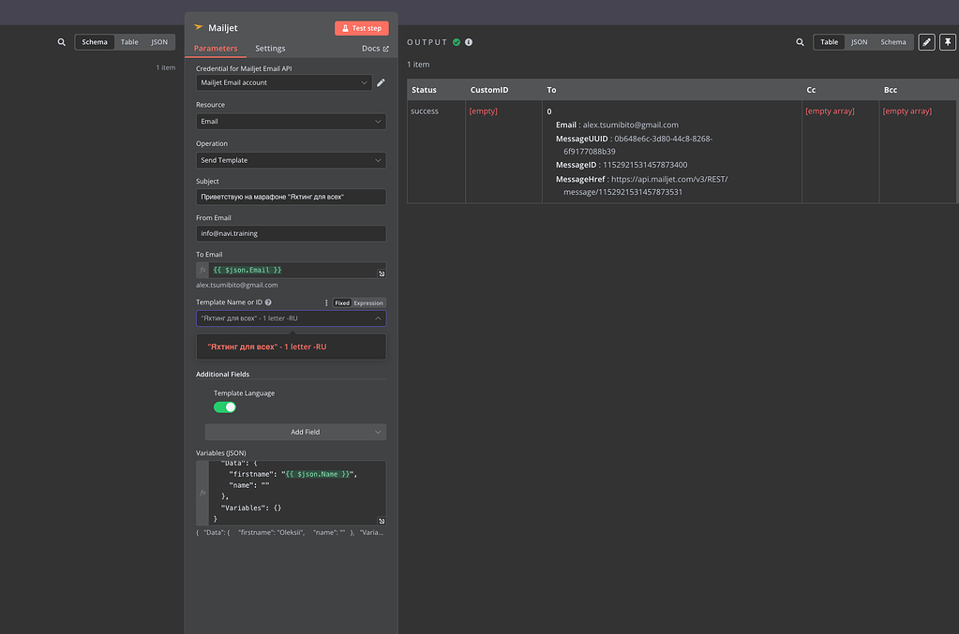Click the search icon in the left input panel
Image resolution: width=959 pixels, height=634 pixels.
click(x=61, y=42)
